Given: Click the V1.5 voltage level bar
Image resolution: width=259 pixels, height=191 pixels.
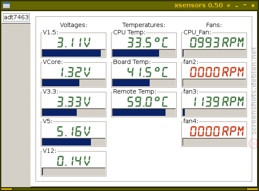Looking at the screenshot, I should coord(73,53).
